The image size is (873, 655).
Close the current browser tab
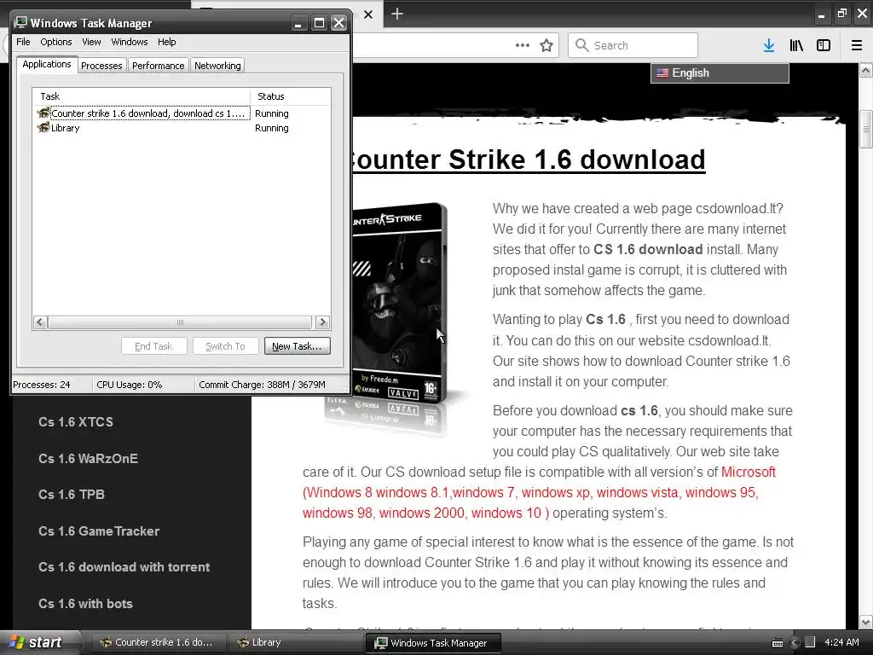pos(368,14)
